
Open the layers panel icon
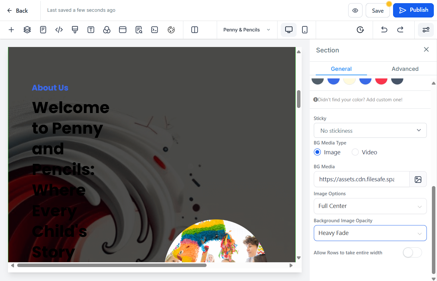(27, 30)
